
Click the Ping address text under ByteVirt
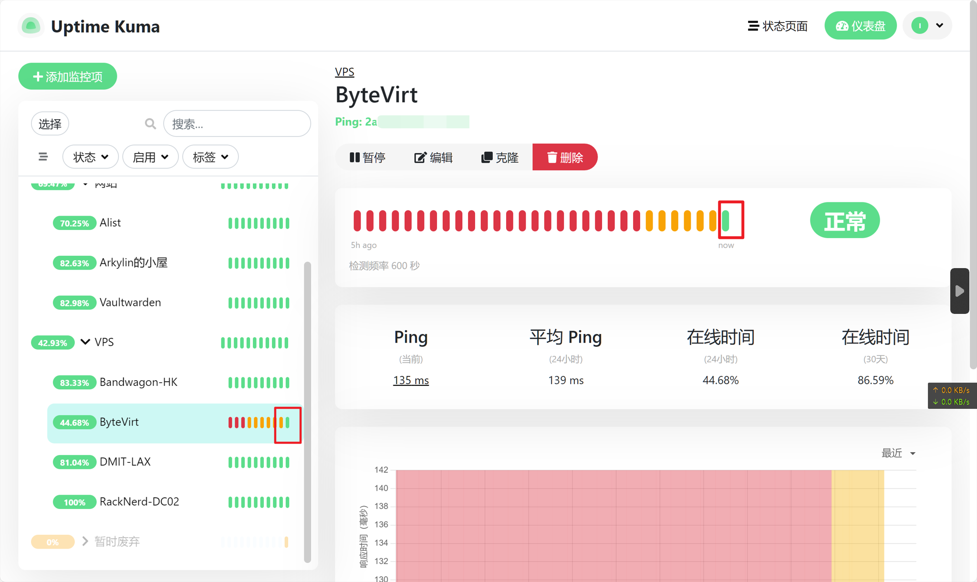point(402,122)
